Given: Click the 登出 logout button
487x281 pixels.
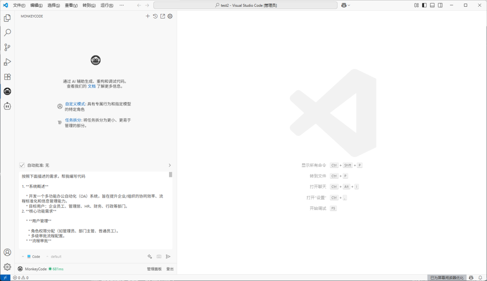Looking at the screenshot, I should pyautogui.click(x=170, y=269).
